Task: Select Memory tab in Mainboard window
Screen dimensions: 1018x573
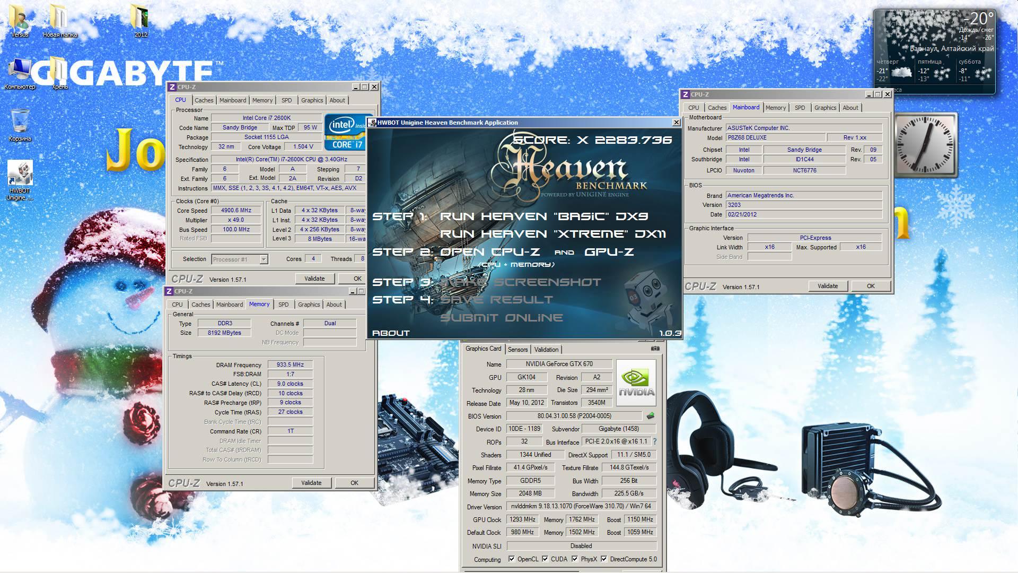Action: pos(776,108)
